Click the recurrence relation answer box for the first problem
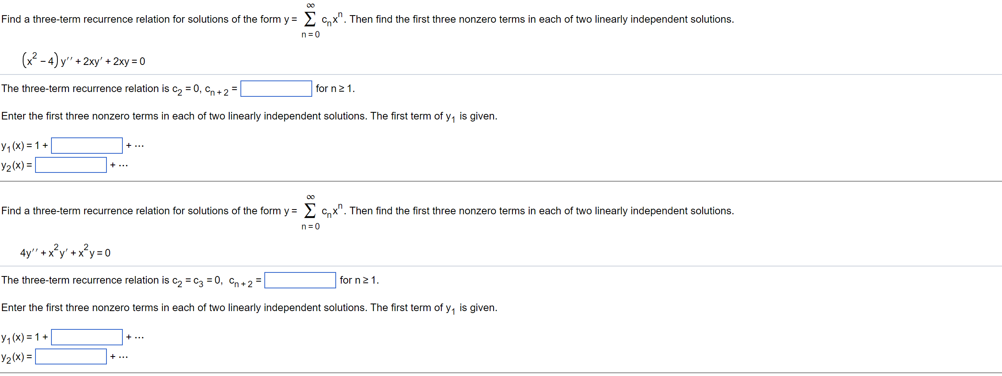The width and height of the screenshot is (1002, 376). click(x=276, y=88)
